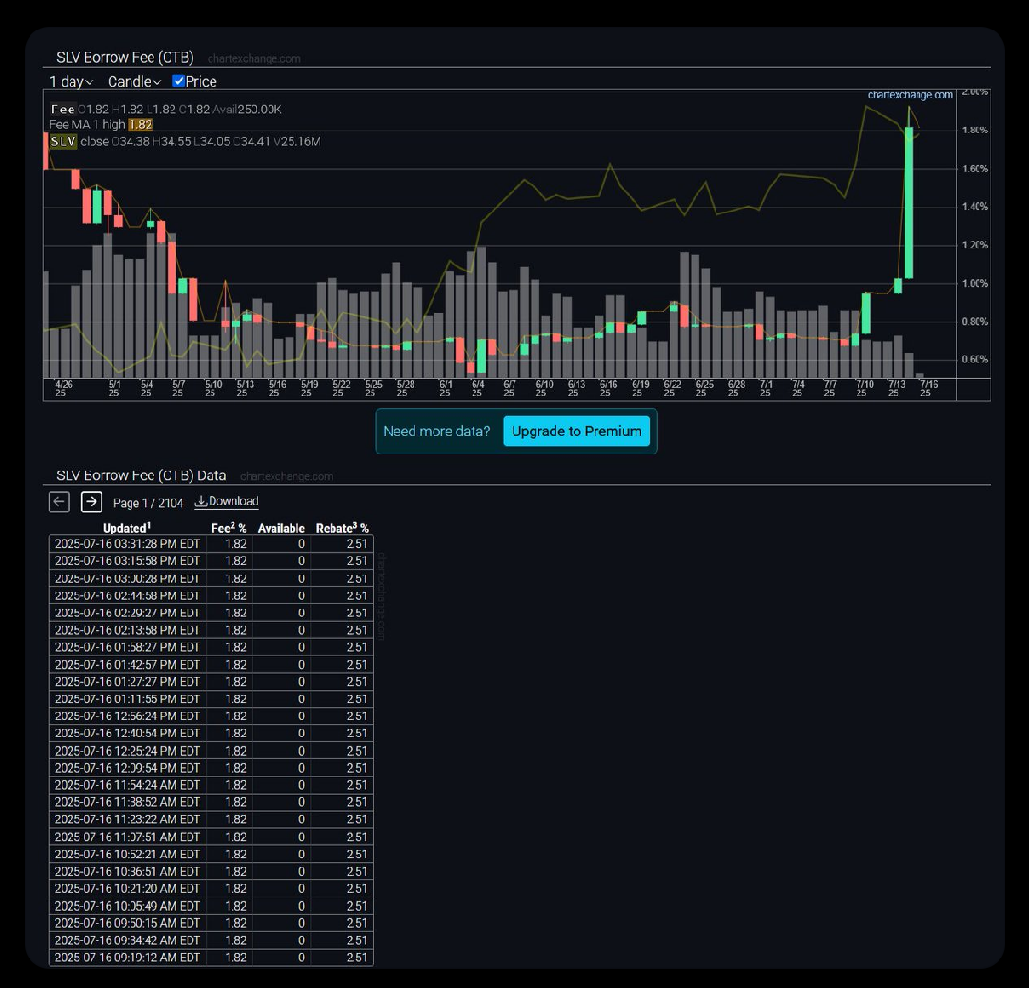Select row 2025-07-16 03:15:58 PM EDT
This screenshot has width=1029, height=988.
[x=212, y=561]
